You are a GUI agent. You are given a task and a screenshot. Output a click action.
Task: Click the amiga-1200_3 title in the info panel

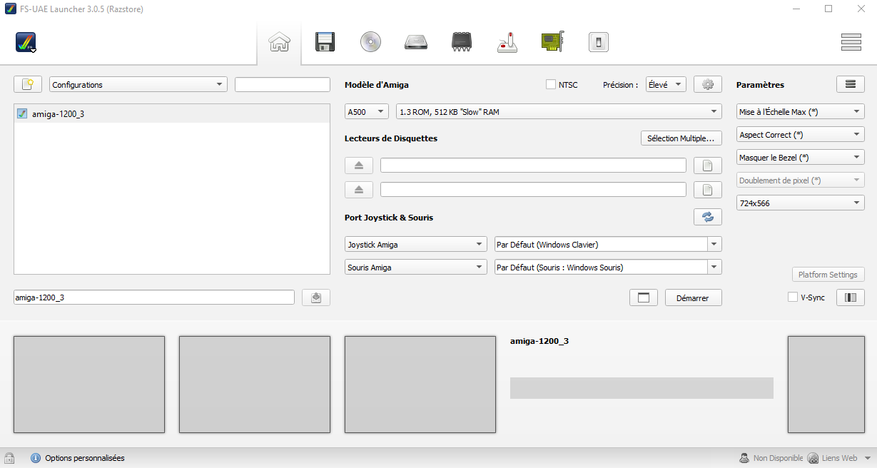[539, 341]
